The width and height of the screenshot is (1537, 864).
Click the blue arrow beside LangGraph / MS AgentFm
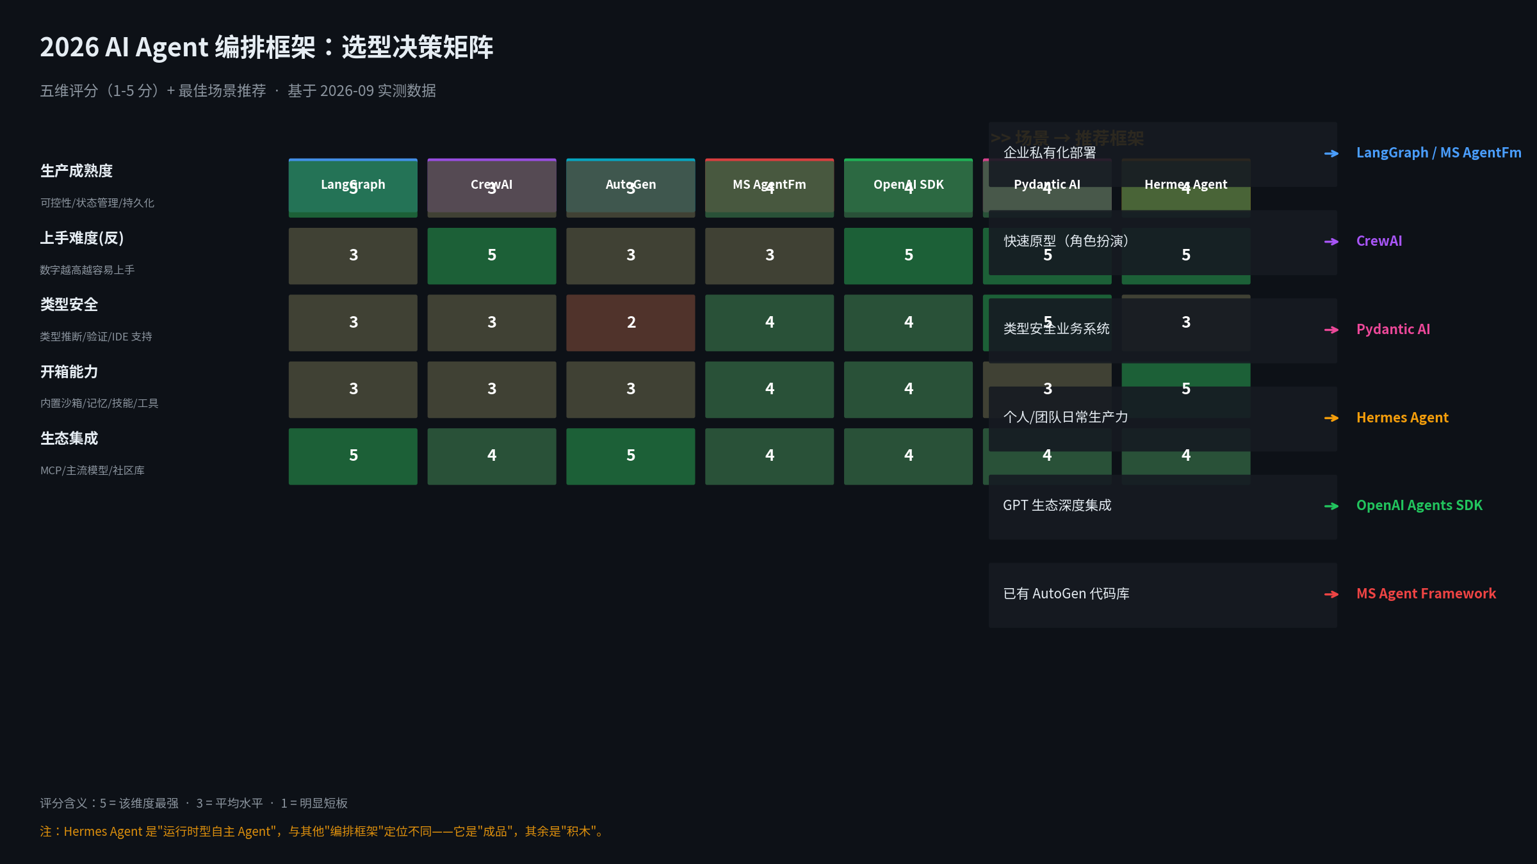pyautogui.click(x=1331, y=154)
